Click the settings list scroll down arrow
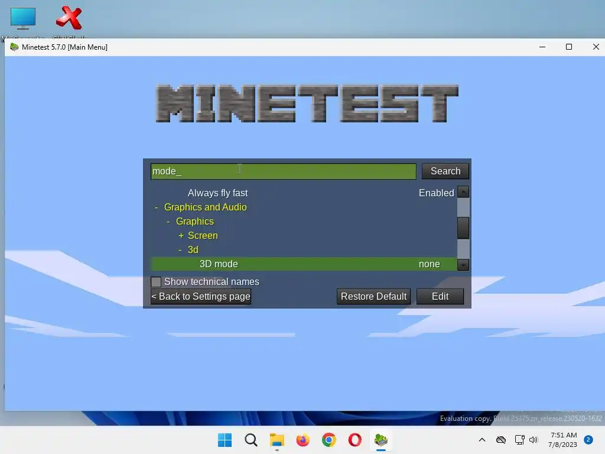The image size is (605, 454). [x=463, y=265]
